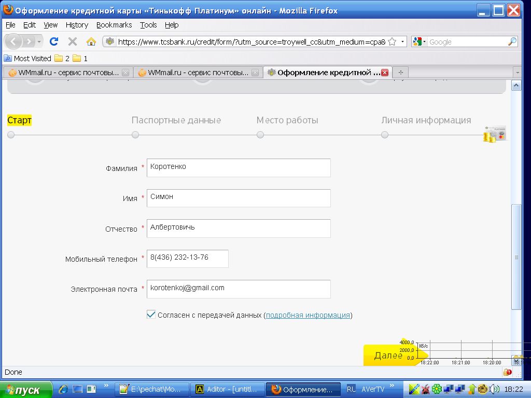Open the Tools menu
The width and height of the screenshot is (531, 398).
[148, 25]
